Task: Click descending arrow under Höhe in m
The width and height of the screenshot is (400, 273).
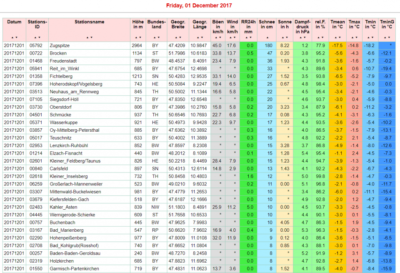Action: 140,38
